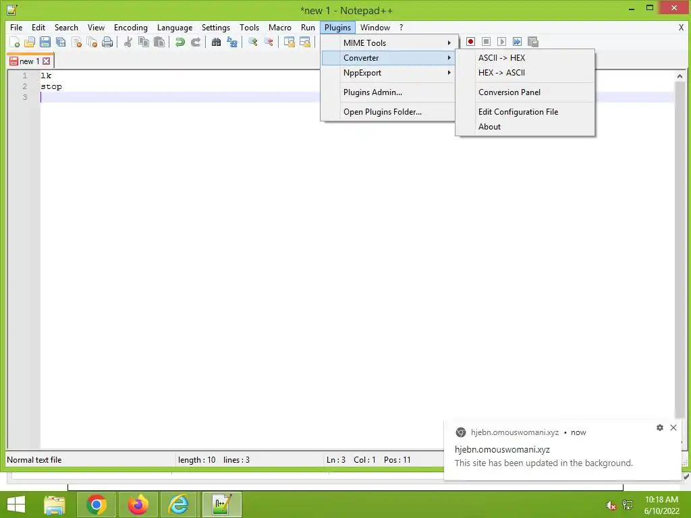Screen dimensions: 691x518
Task: Choose HEX -> ASCII conversion
Action: point(525,73)
